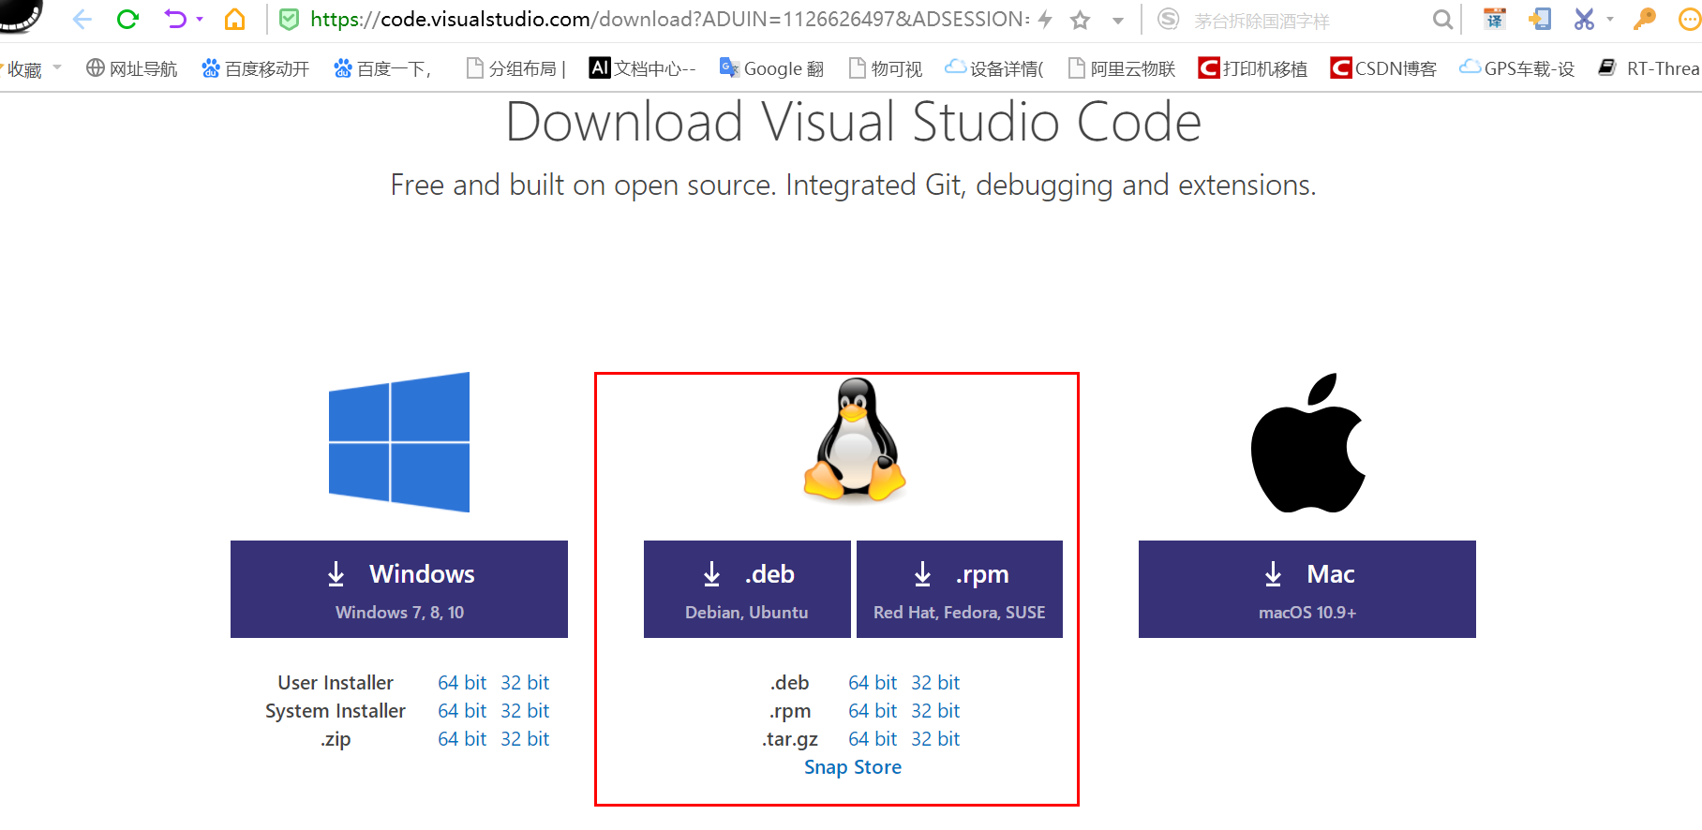1702x830 pixels.
Task: Download VS Code for Windows button
Action: pyautogui.click(x=399, y=589)
